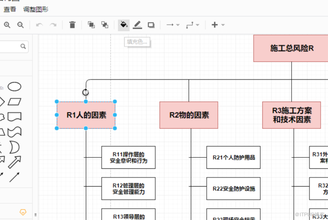Choose the line color pencil tool
The width and height of the screenshot is (328, 220).
137,25
